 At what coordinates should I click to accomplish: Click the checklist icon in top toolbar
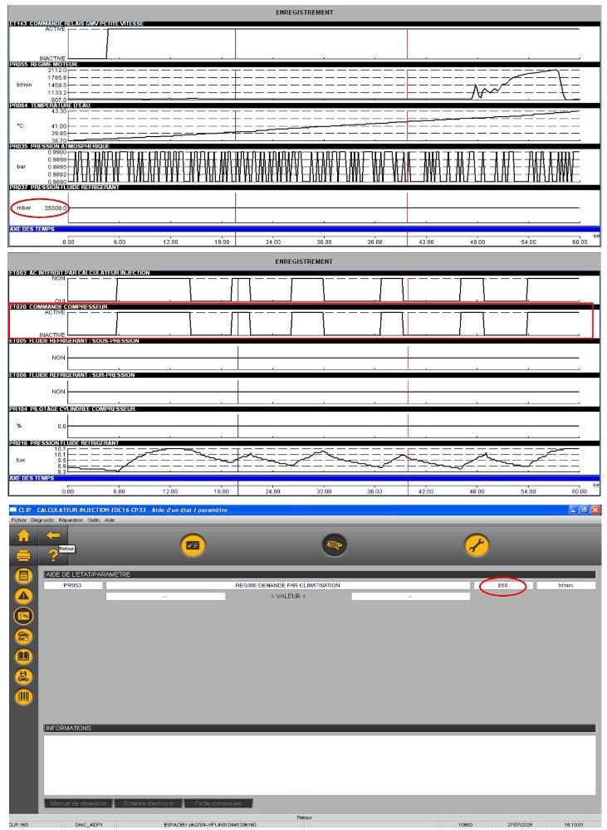(193, 545)
